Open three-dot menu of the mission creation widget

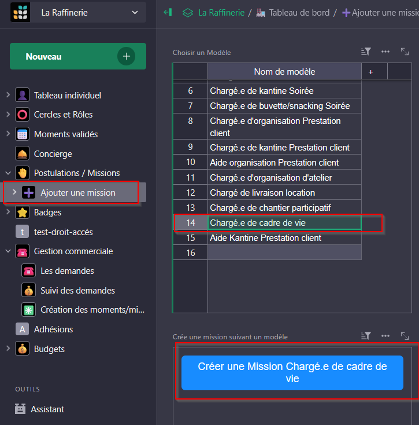click(x=385, y=336)
